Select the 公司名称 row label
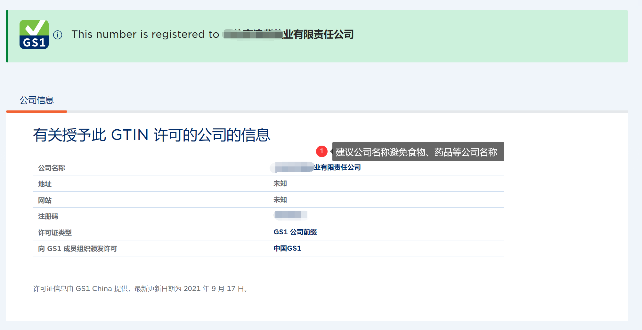Viewport: 642px width, 330px height. (x=52, y=168)
